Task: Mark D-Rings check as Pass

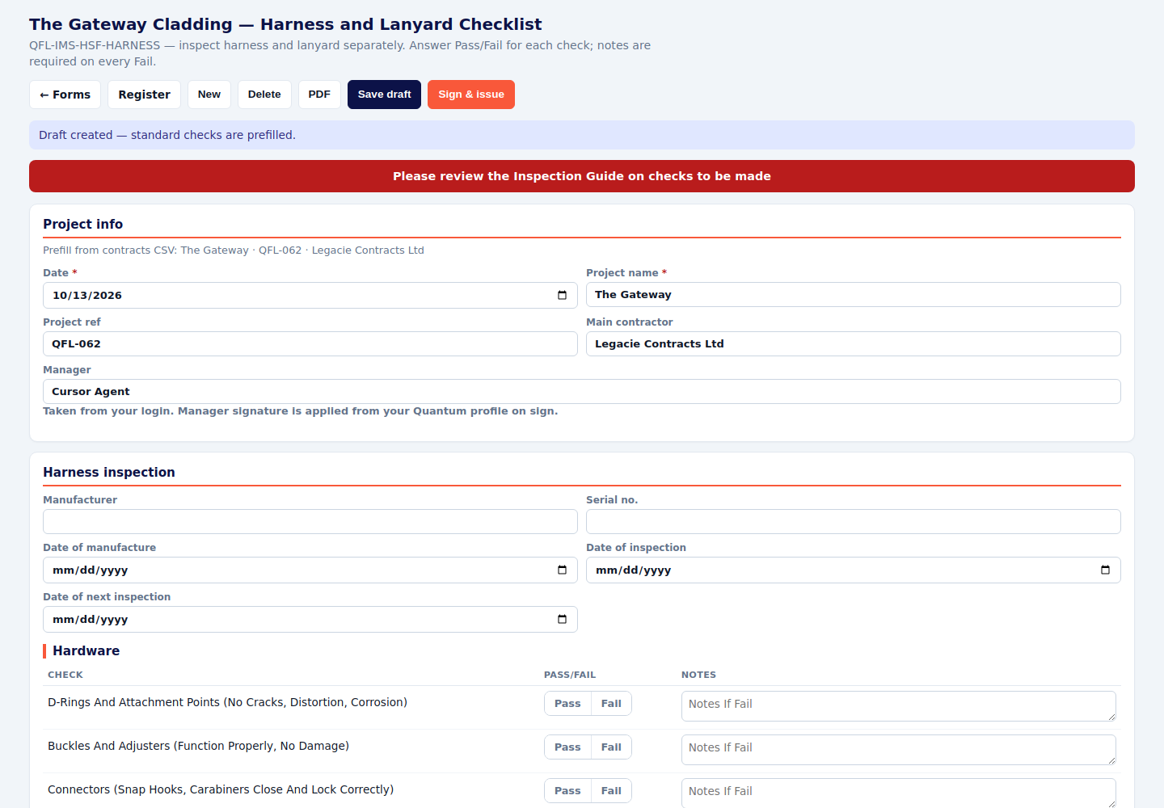Action: point(567,704)
